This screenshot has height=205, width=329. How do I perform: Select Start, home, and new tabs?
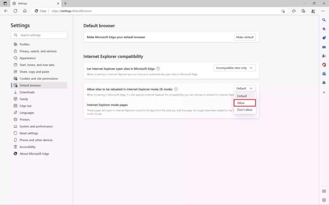point(39,65)
